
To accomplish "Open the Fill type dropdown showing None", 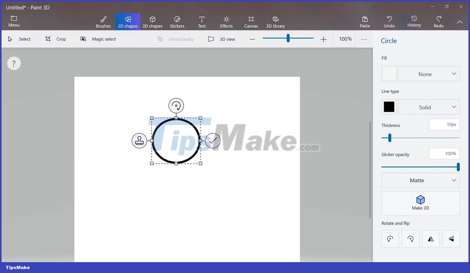I will click(429, 74).
